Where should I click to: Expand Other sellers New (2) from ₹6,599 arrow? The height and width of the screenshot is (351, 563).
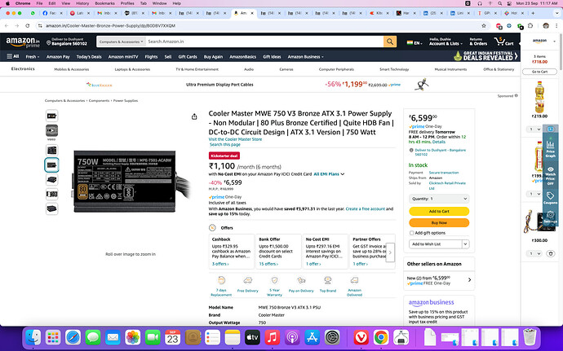pyautogui.click(x=469, y=280)
